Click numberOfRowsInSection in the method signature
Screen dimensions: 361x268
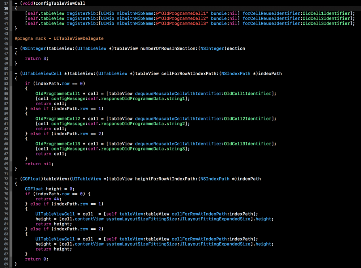pyautogui.click(x=168, y=48)
